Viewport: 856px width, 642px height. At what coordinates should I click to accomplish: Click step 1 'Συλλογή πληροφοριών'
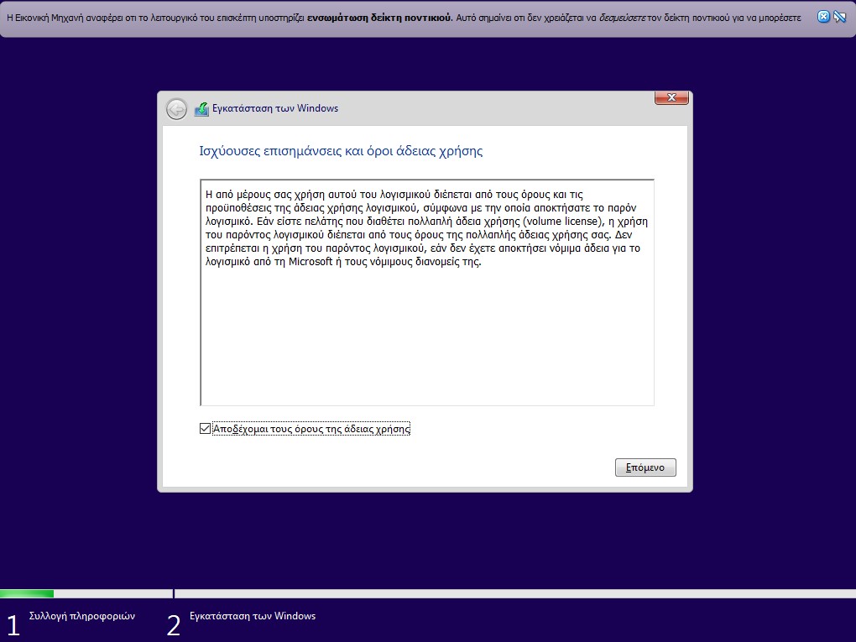click(x=82, y=616)
